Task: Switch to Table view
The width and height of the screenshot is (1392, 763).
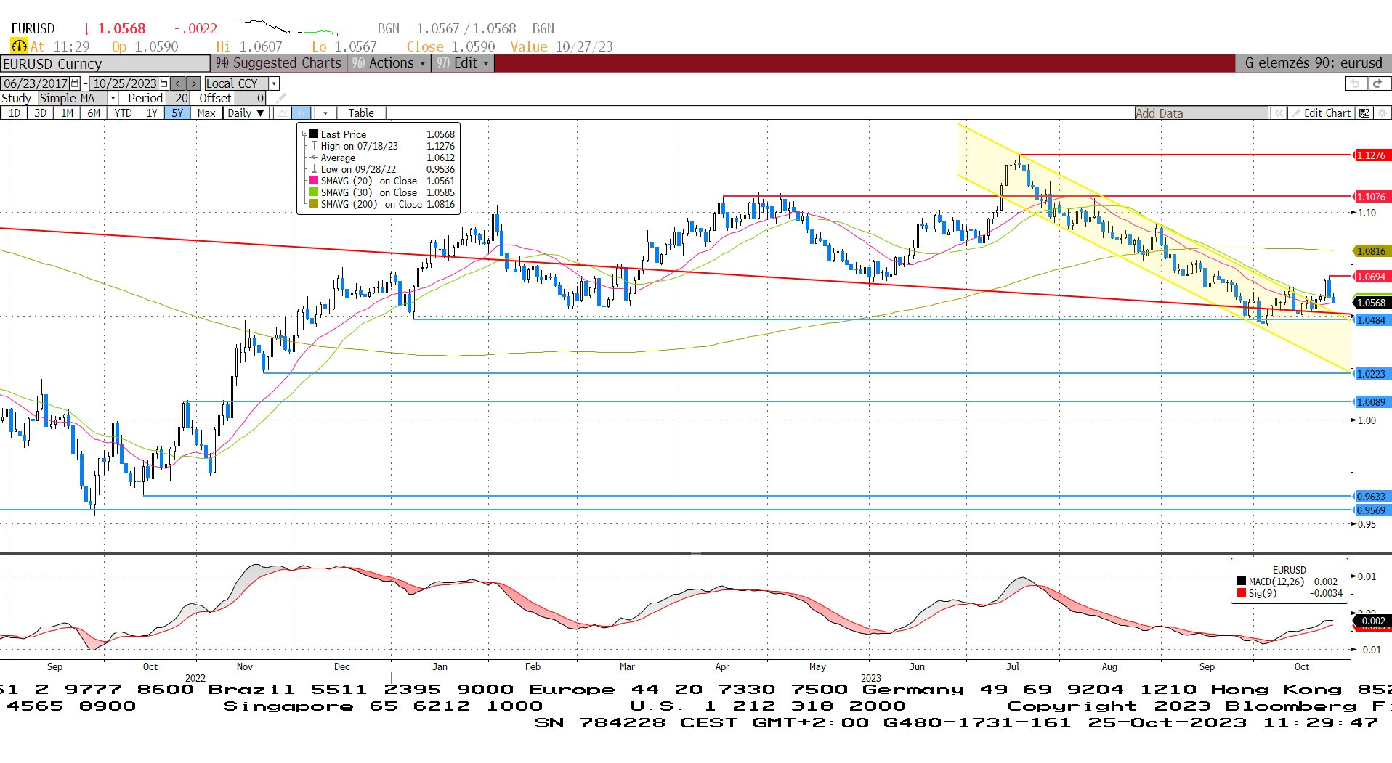Action: (x=361, y=113)
